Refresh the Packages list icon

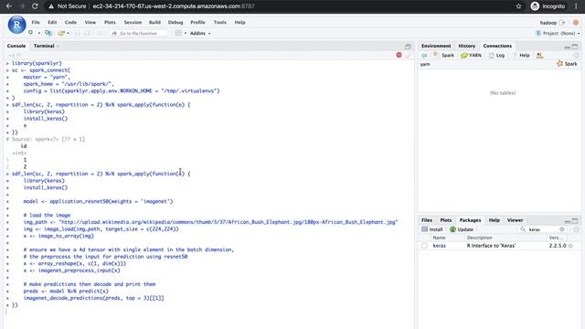click(x=577, y=229)
